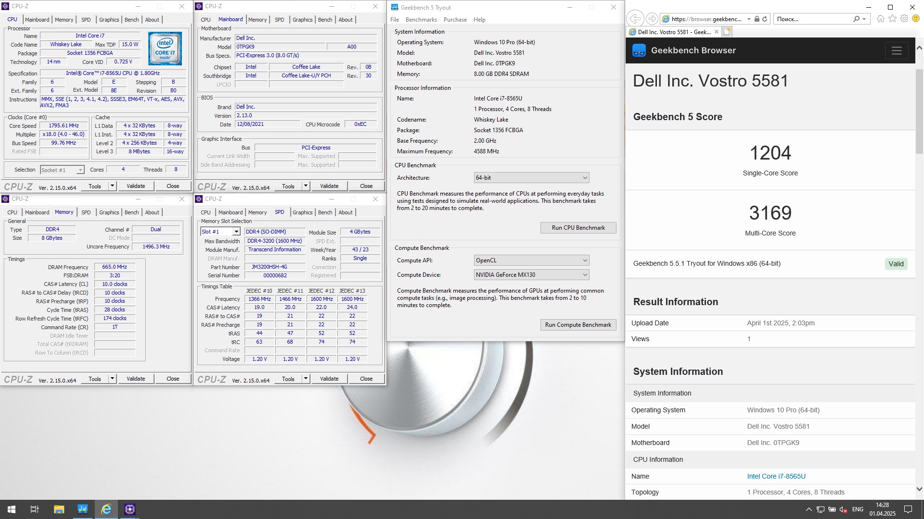Open Task View on the taskbar

35,509
